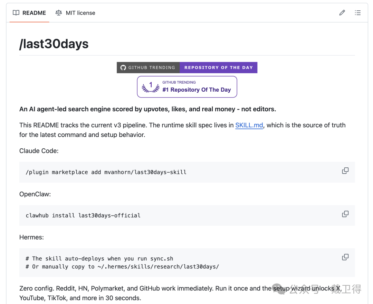Image resolution: width=373 pixels, height=304 pixels.
Task: Click the laurel wreath number 1 icon
Action: tap(150, 87)
